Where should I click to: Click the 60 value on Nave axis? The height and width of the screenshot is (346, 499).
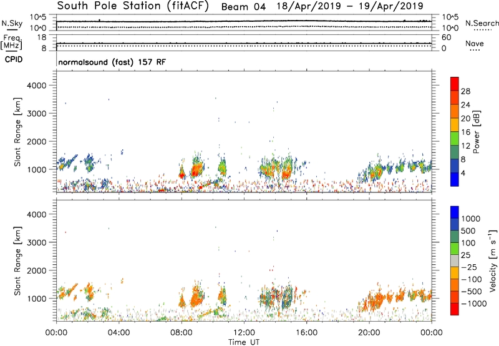(x=446, y=37)
